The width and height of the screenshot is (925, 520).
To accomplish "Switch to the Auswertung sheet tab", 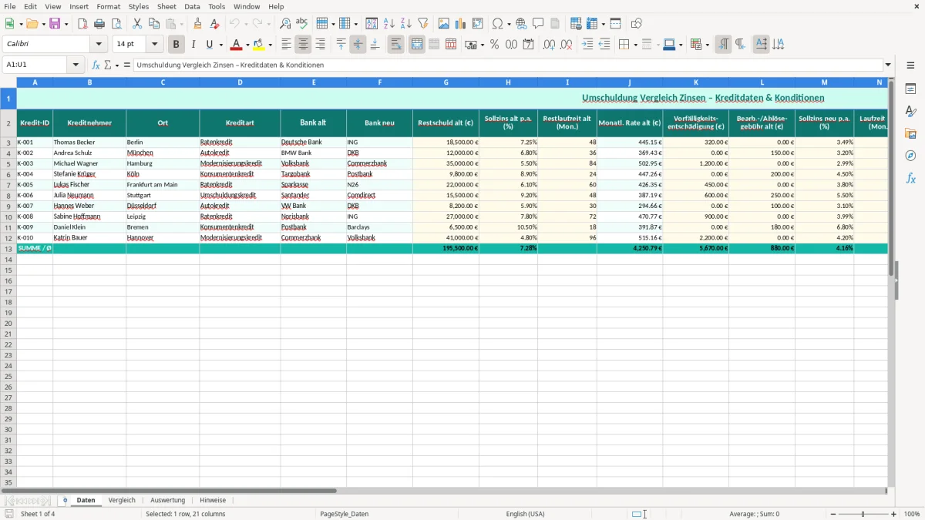I will click(167, 501).
